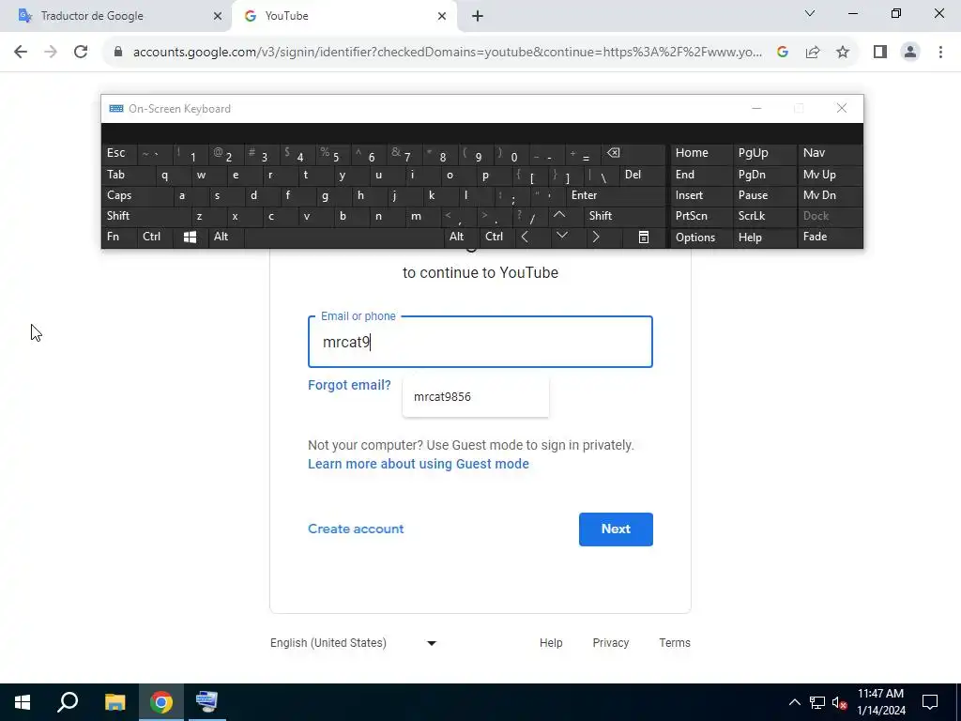Click the lock site info icon
Viewport: 961px width, 721px height.
click(x=118, y=52)
